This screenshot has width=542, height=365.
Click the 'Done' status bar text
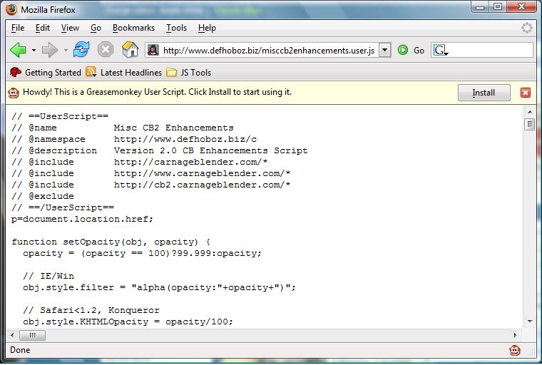pyautogui.click(x=20, y=350)
